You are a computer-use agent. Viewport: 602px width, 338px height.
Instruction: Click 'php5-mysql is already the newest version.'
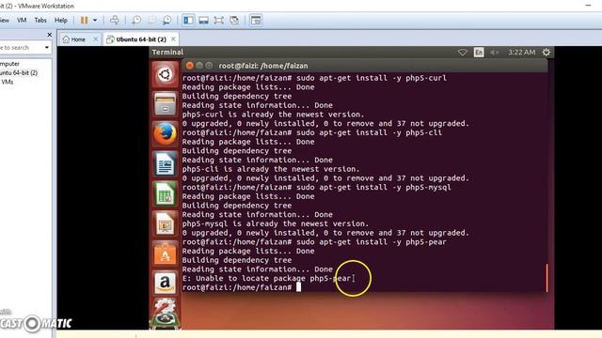point(276,223)
